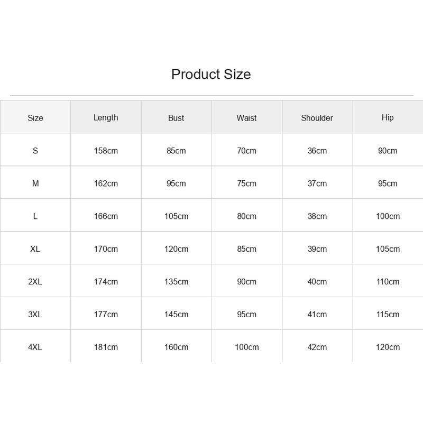
Task: Click the 3XL size row label
Action: (x=35, y=314)
